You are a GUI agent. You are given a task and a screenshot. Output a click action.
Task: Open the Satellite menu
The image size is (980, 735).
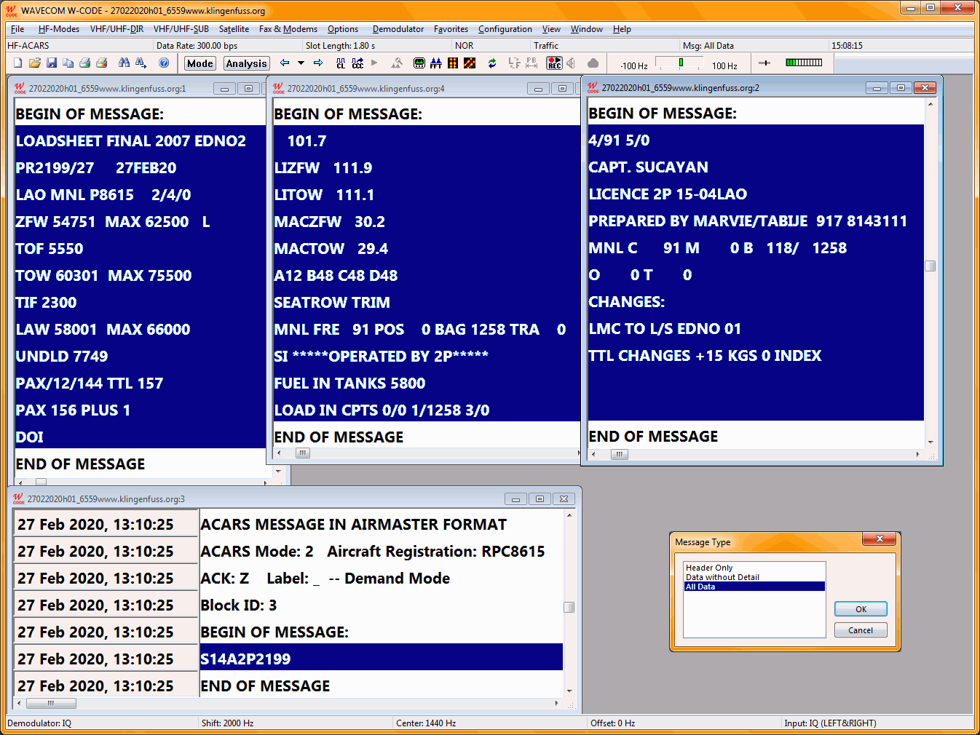coord(234,29)
